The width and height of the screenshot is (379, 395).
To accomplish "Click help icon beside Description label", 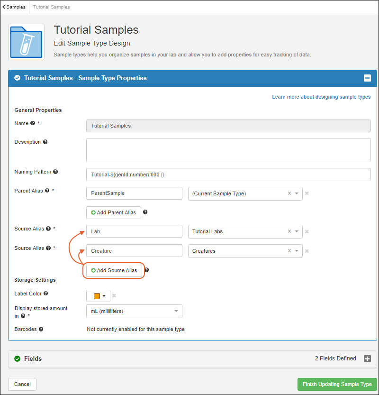I will pyautogui.click(x=45, y=142).
